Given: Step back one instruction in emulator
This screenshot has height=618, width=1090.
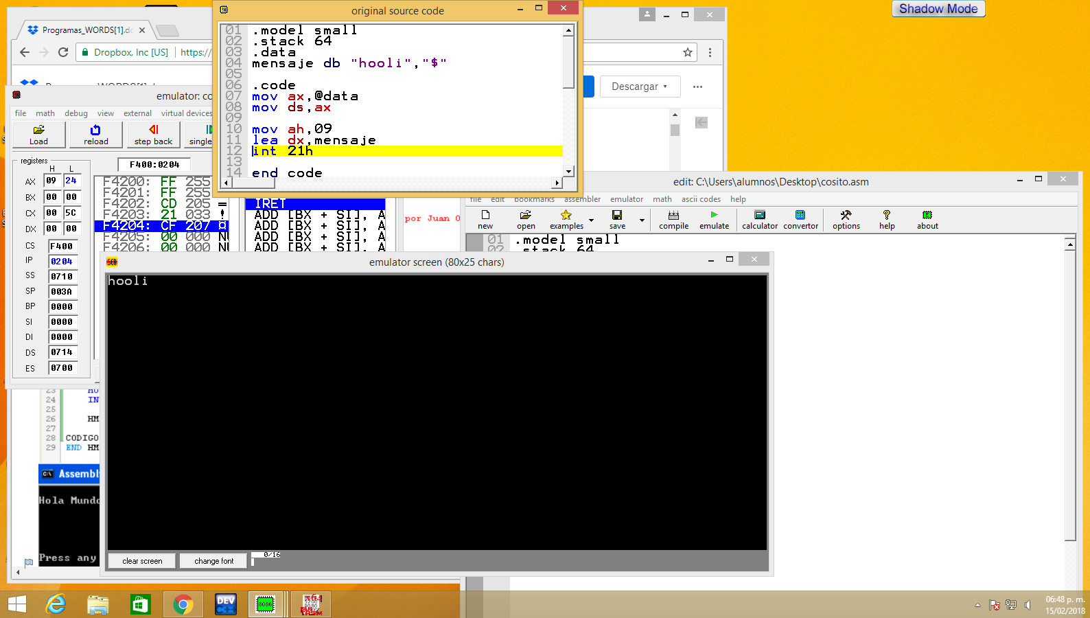Looking at the screenshot, I should (x=153, y=135).
